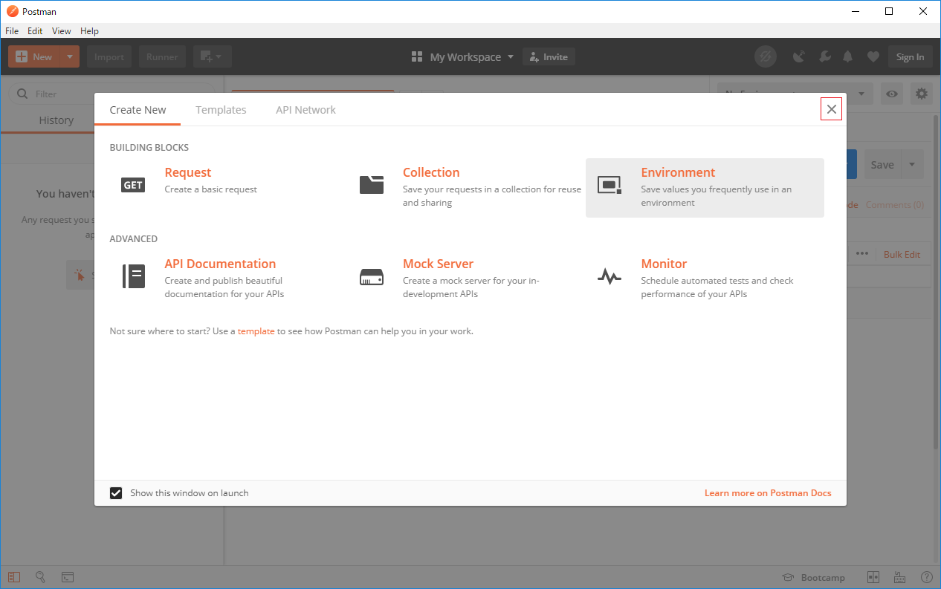Viewport: 941px width, 589px height.
Task: Open the My Workspace dropdown
Action: (x=463, y=57)
